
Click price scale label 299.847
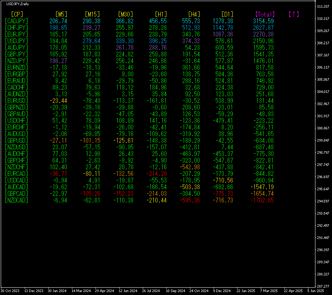tap(323, 140)
